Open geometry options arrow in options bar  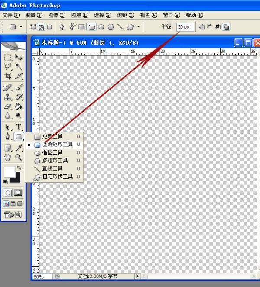139,27
